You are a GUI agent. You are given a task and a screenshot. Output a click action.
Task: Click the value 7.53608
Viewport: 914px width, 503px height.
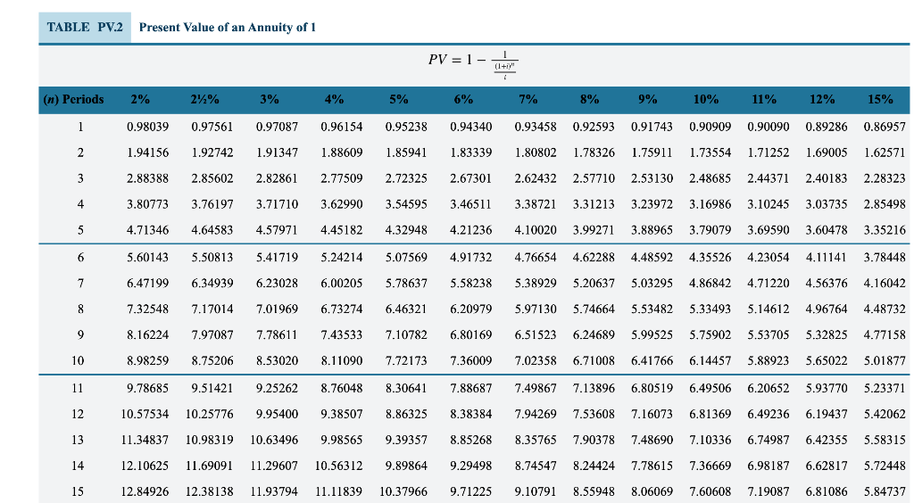point(594,415)
